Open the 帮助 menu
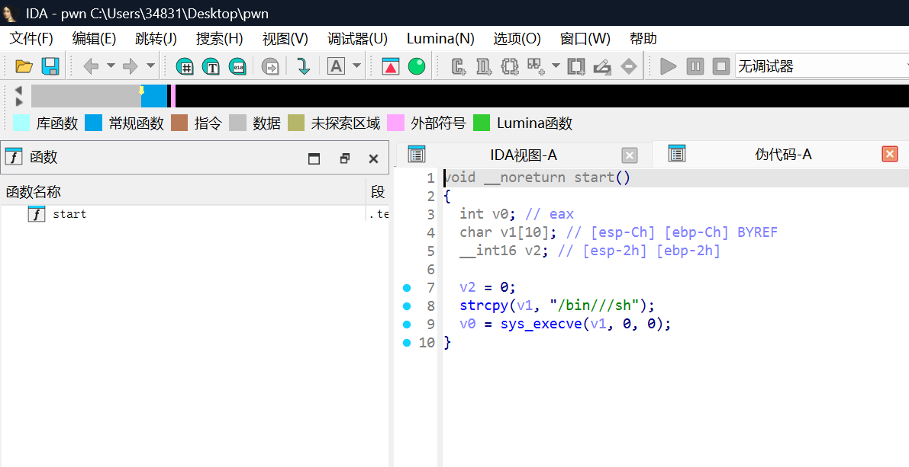Image resolution: width=909 pixels, height=467 pixels. point(643,39)
